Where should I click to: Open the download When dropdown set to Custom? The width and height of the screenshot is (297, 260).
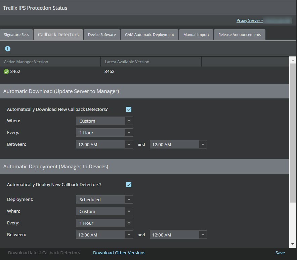[104, 121]
